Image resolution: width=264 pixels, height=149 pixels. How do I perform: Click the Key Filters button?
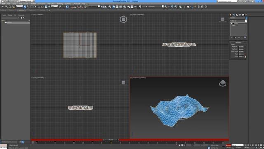pyautogui.click(x=238, y=148)
